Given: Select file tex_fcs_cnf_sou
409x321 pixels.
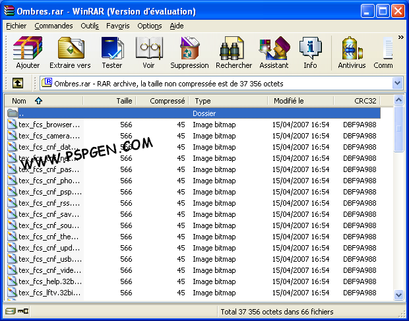Looking at the screenshot, I should pos(193,225).
